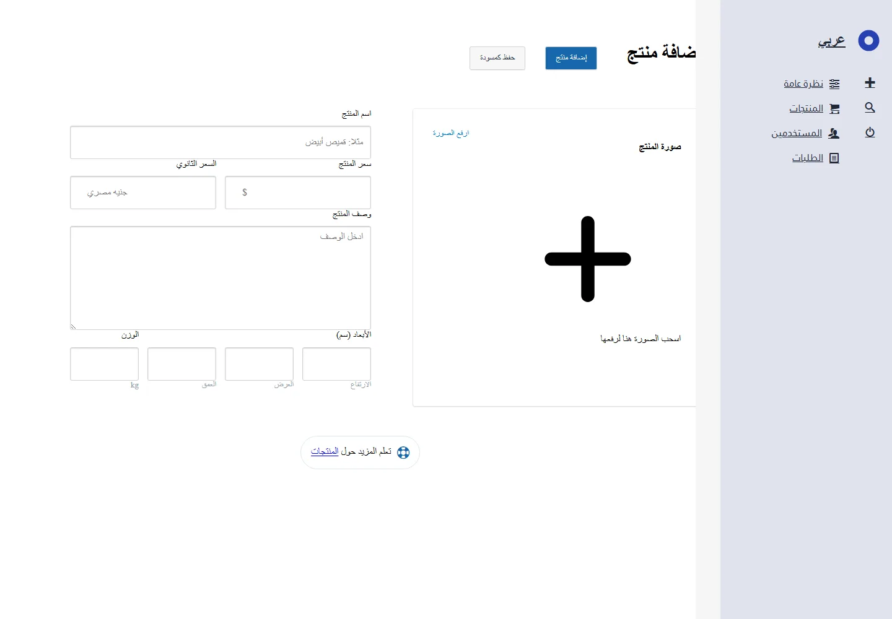
Task: Click the cart icon beside المنتجات
Action: coord(834,108)
